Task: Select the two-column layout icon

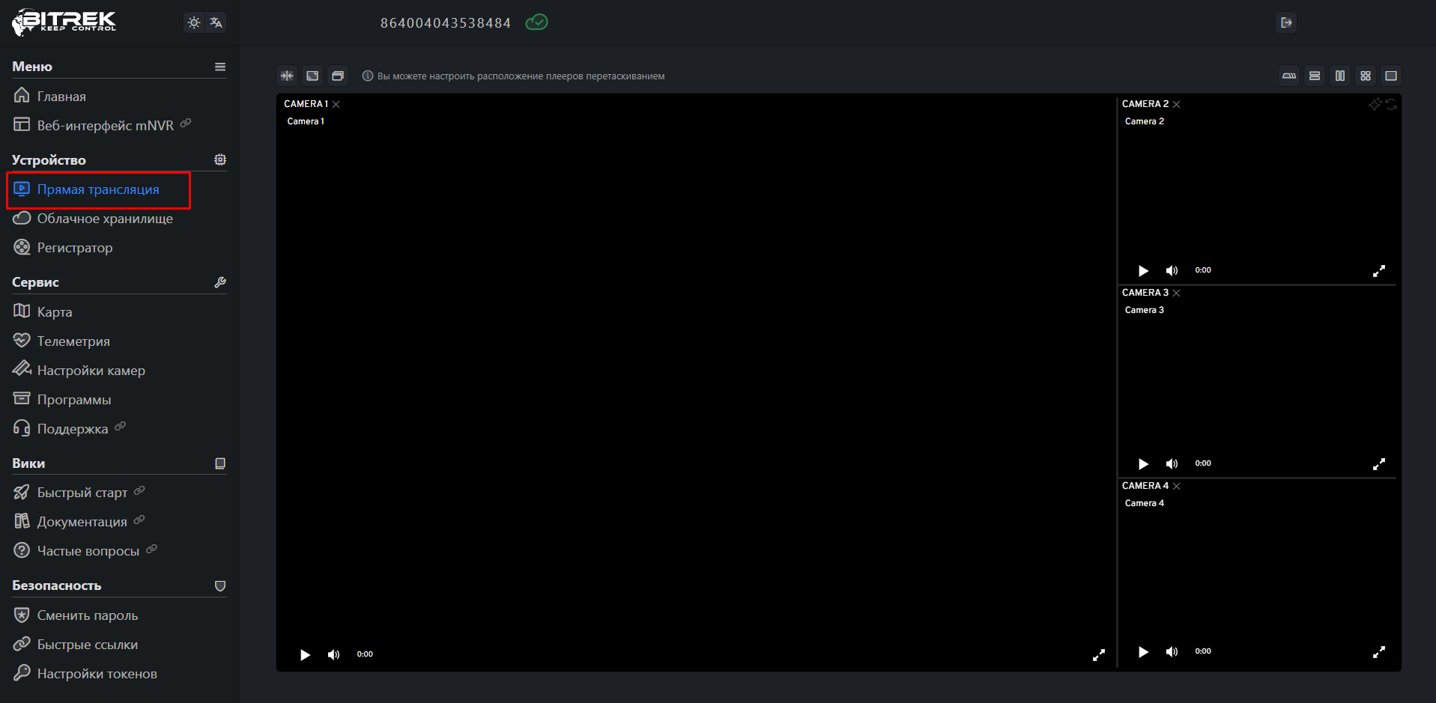Action: 1340,76
